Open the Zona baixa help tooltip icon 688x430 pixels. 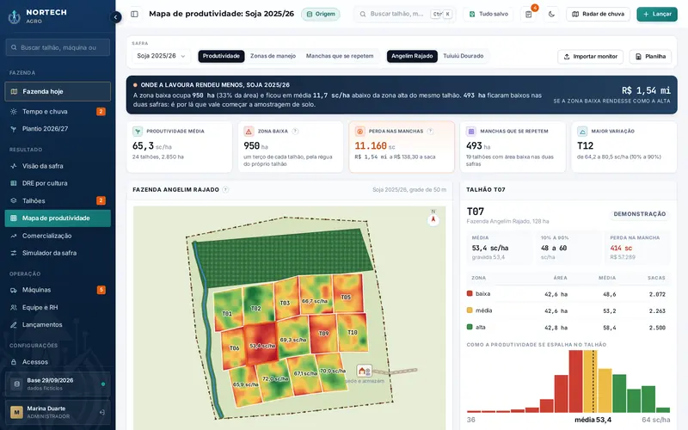(x=295, y=132)
